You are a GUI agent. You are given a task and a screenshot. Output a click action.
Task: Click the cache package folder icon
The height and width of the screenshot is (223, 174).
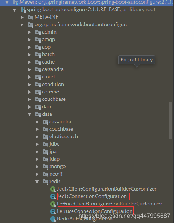(38, 62)
